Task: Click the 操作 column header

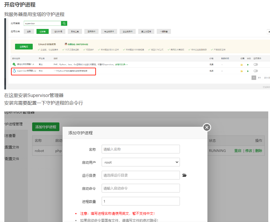Action: pyautogui.click(x=259, y=141)
